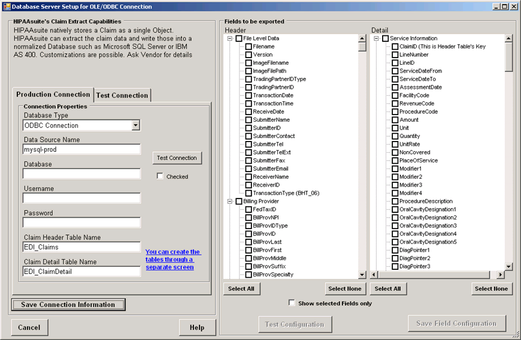Check the Filename field checkbox

[x=248, y=47]
